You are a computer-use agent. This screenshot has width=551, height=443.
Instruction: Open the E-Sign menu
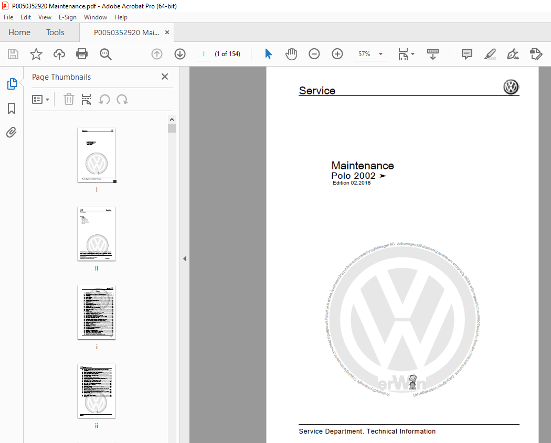pos(68,17)
